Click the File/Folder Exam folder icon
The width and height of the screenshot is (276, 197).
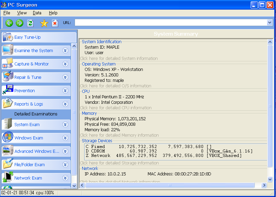point(8,163)
